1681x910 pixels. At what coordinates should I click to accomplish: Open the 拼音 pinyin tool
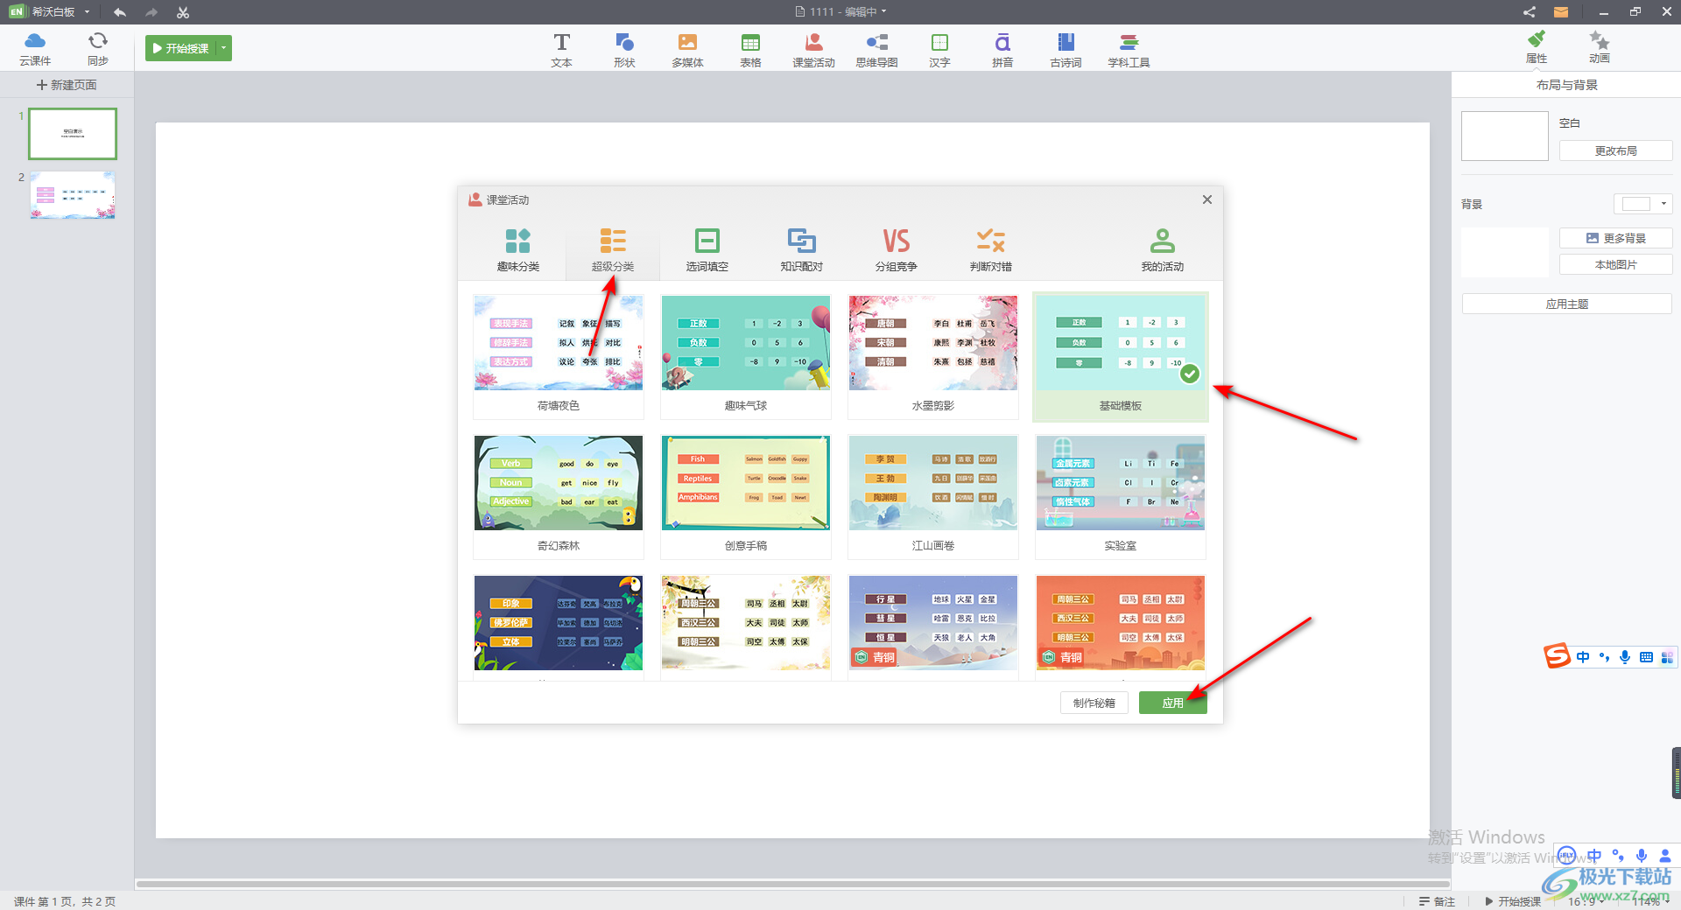click(1002, 50)
